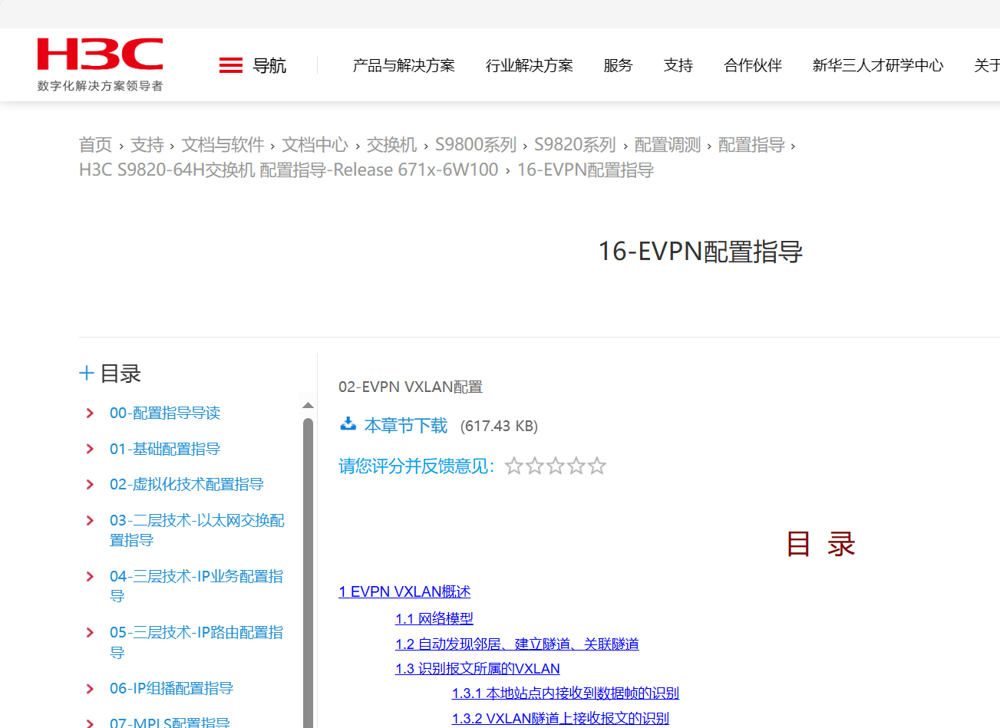Click the 16-EVPN配置指导 page heading
1000x728 pixels.
coord(701,252)
